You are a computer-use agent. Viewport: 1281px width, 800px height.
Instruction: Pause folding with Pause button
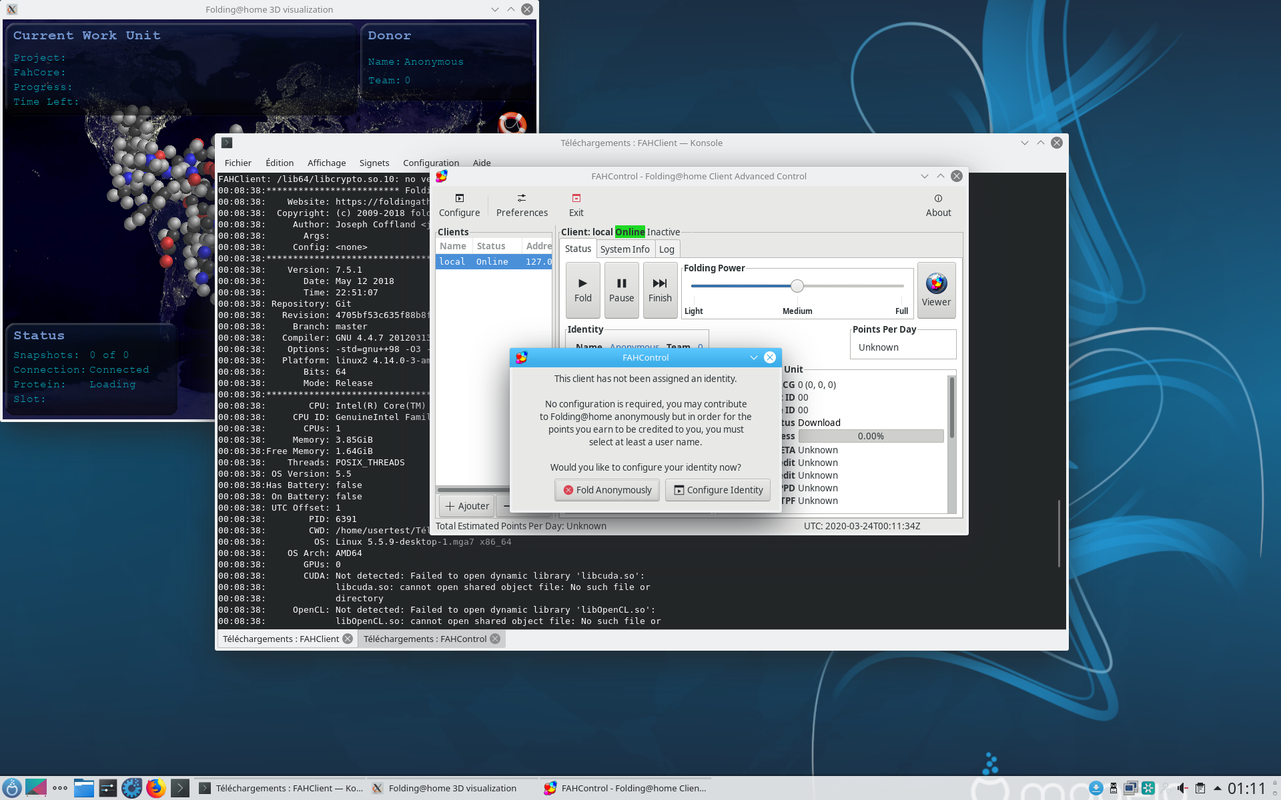(x=622, y=290)
